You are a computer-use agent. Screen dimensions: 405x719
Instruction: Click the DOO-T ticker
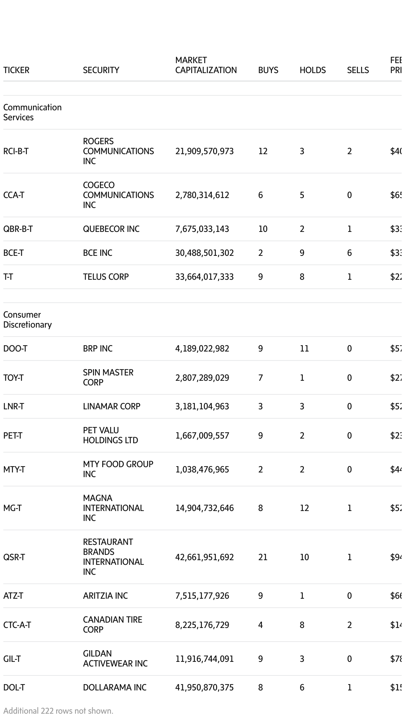15,349
